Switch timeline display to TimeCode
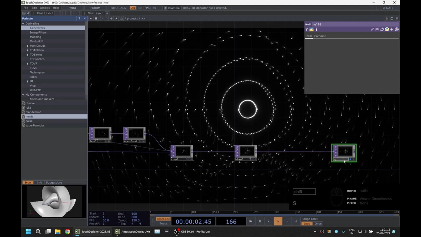Image resolution: width=421 pixels, height=237 pixels. point(163,219)
